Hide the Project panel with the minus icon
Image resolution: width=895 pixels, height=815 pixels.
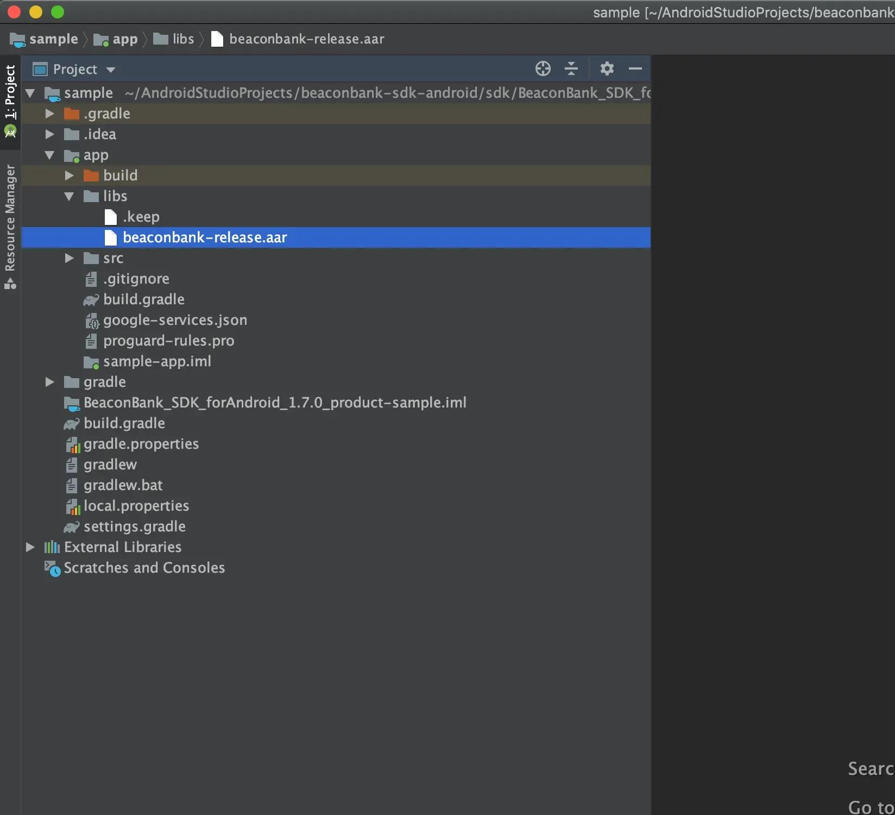635,68
